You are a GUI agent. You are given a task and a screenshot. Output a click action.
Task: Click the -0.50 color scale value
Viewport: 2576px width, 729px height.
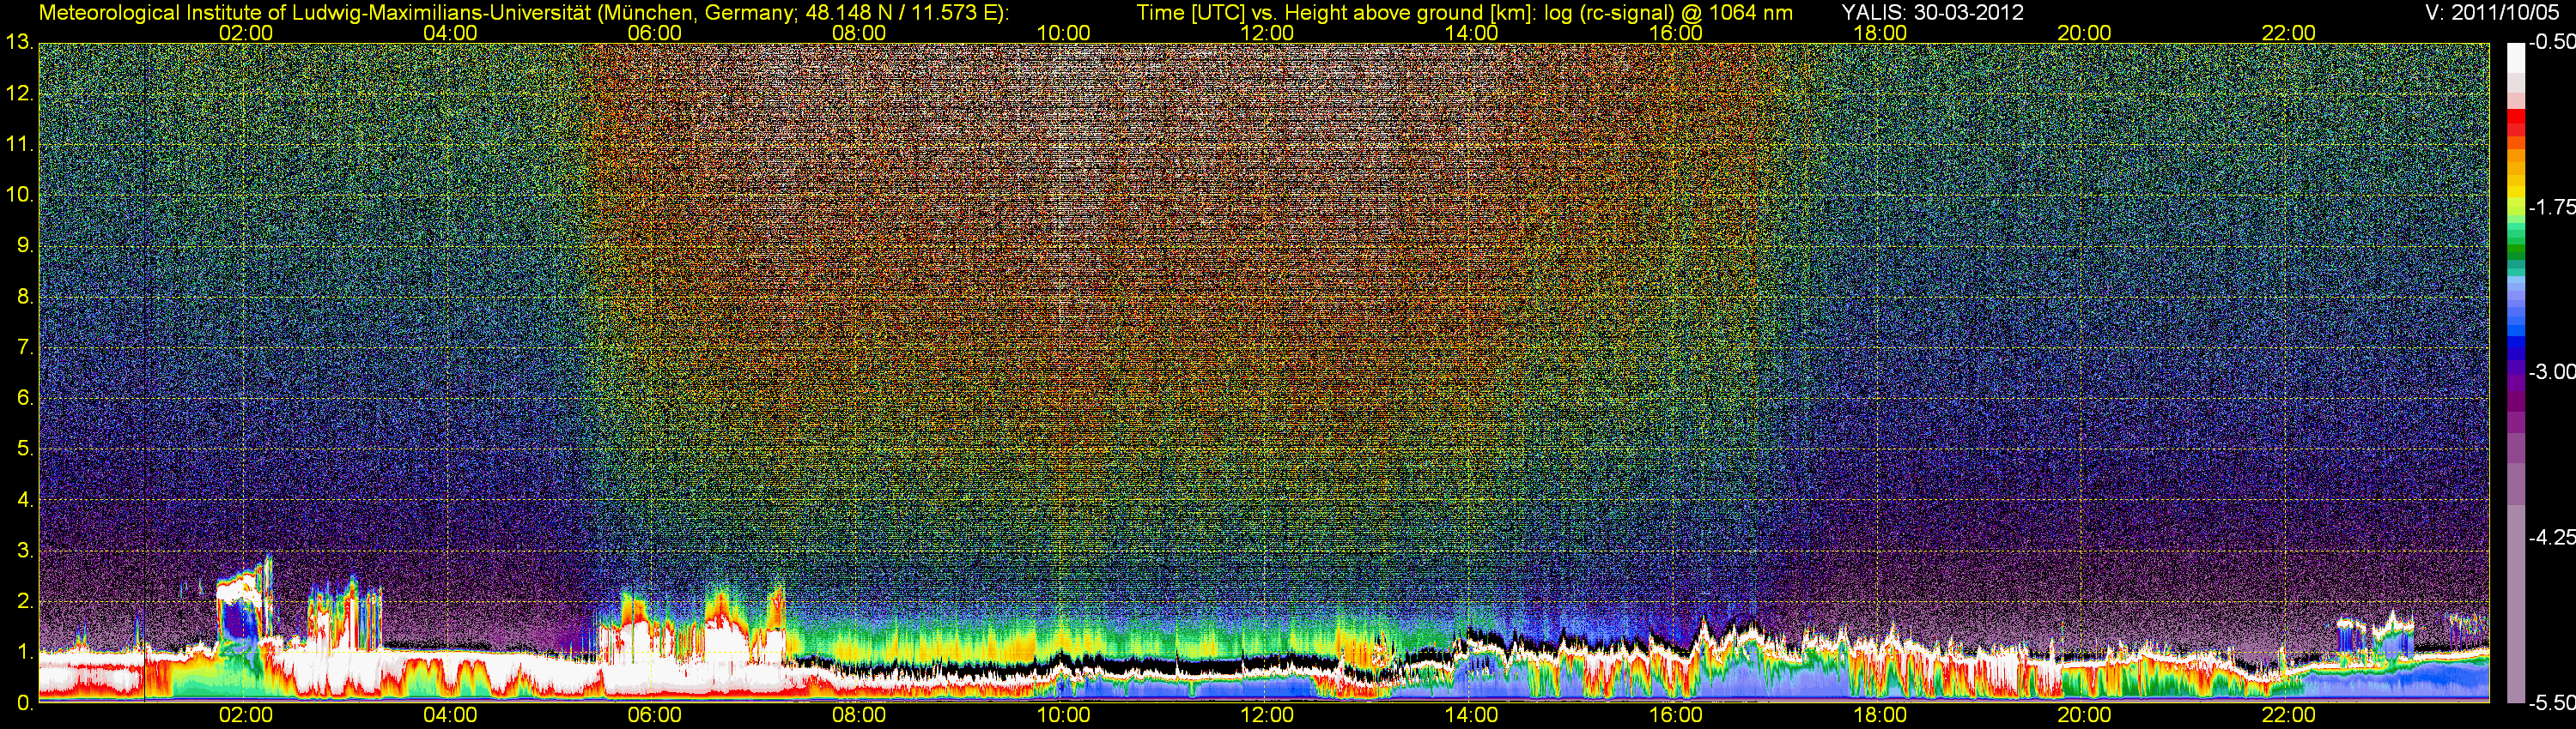point(2551,42)
